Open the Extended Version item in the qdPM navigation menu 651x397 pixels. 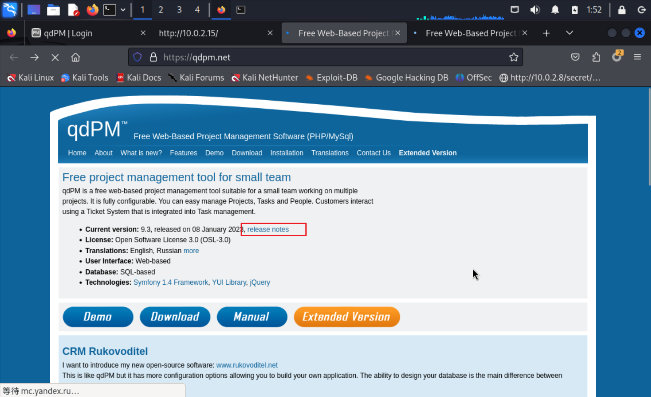pyautogui.click(x=428, y=153)
